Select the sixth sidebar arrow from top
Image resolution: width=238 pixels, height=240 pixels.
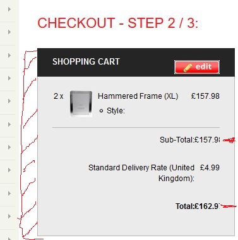click(9, 124)
